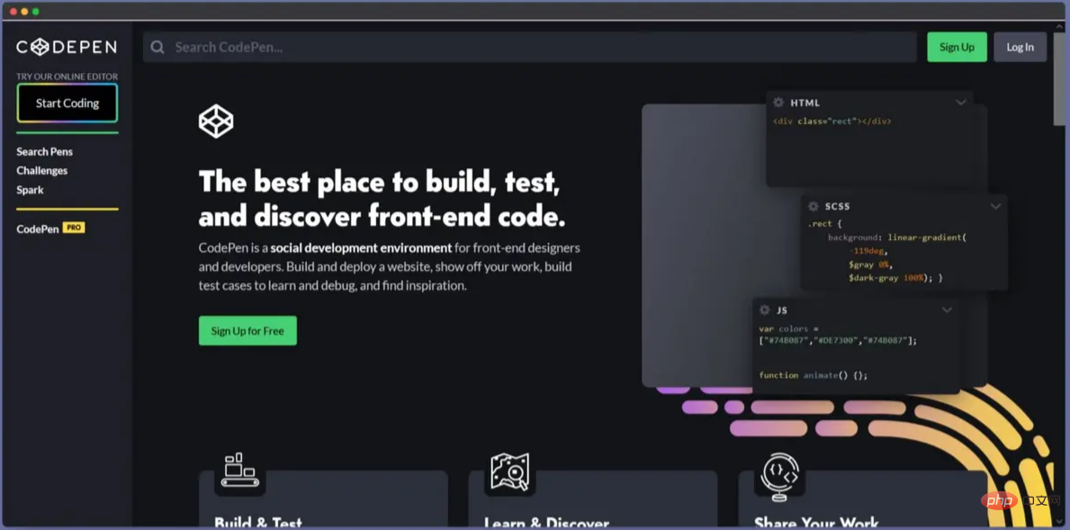Click the yellow PRO badge
The height and width of the screenshot is (530, 1070).
(74, 228)
